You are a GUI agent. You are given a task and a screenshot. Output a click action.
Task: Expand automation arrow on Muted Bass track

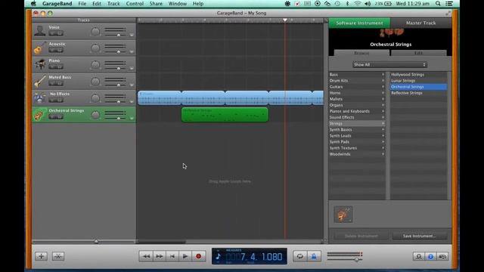tap(132, 85)
